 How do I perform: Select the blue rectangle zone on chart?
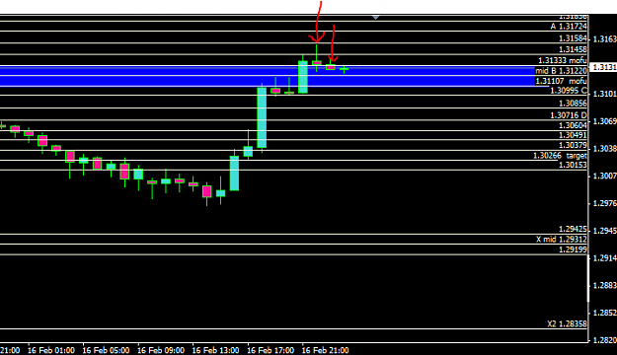pyautogui.click(x=268, y=76)
